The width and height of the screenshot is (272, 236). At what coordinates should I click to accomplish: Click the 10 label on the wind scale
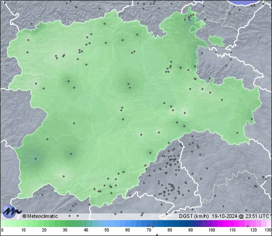[24, 230]
